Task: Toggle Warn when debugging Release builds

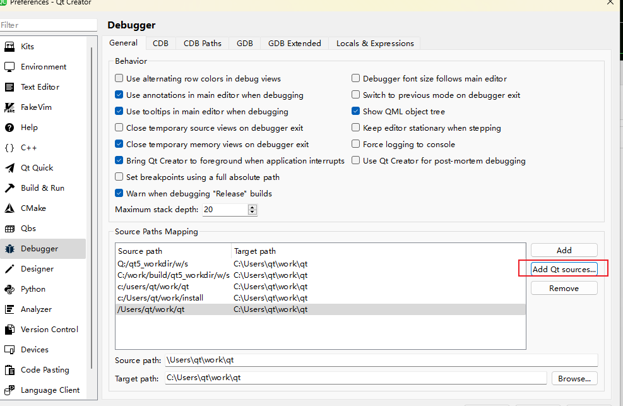Action: pos(119,193)
